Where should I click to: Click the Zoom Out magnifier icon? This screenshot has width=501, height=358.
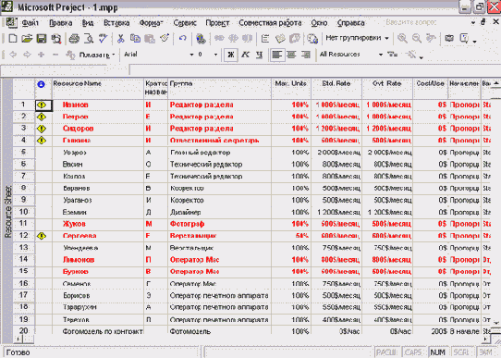point(417,38)
